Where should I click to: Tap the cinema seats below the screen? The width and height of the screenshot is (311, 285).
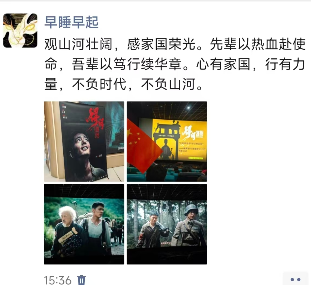(x=167, y=172)
